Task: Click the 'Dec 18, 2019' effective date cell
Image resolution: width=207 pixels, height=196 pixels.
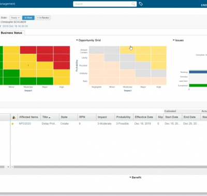Action: pyautogui.click(x=143, y=124)
